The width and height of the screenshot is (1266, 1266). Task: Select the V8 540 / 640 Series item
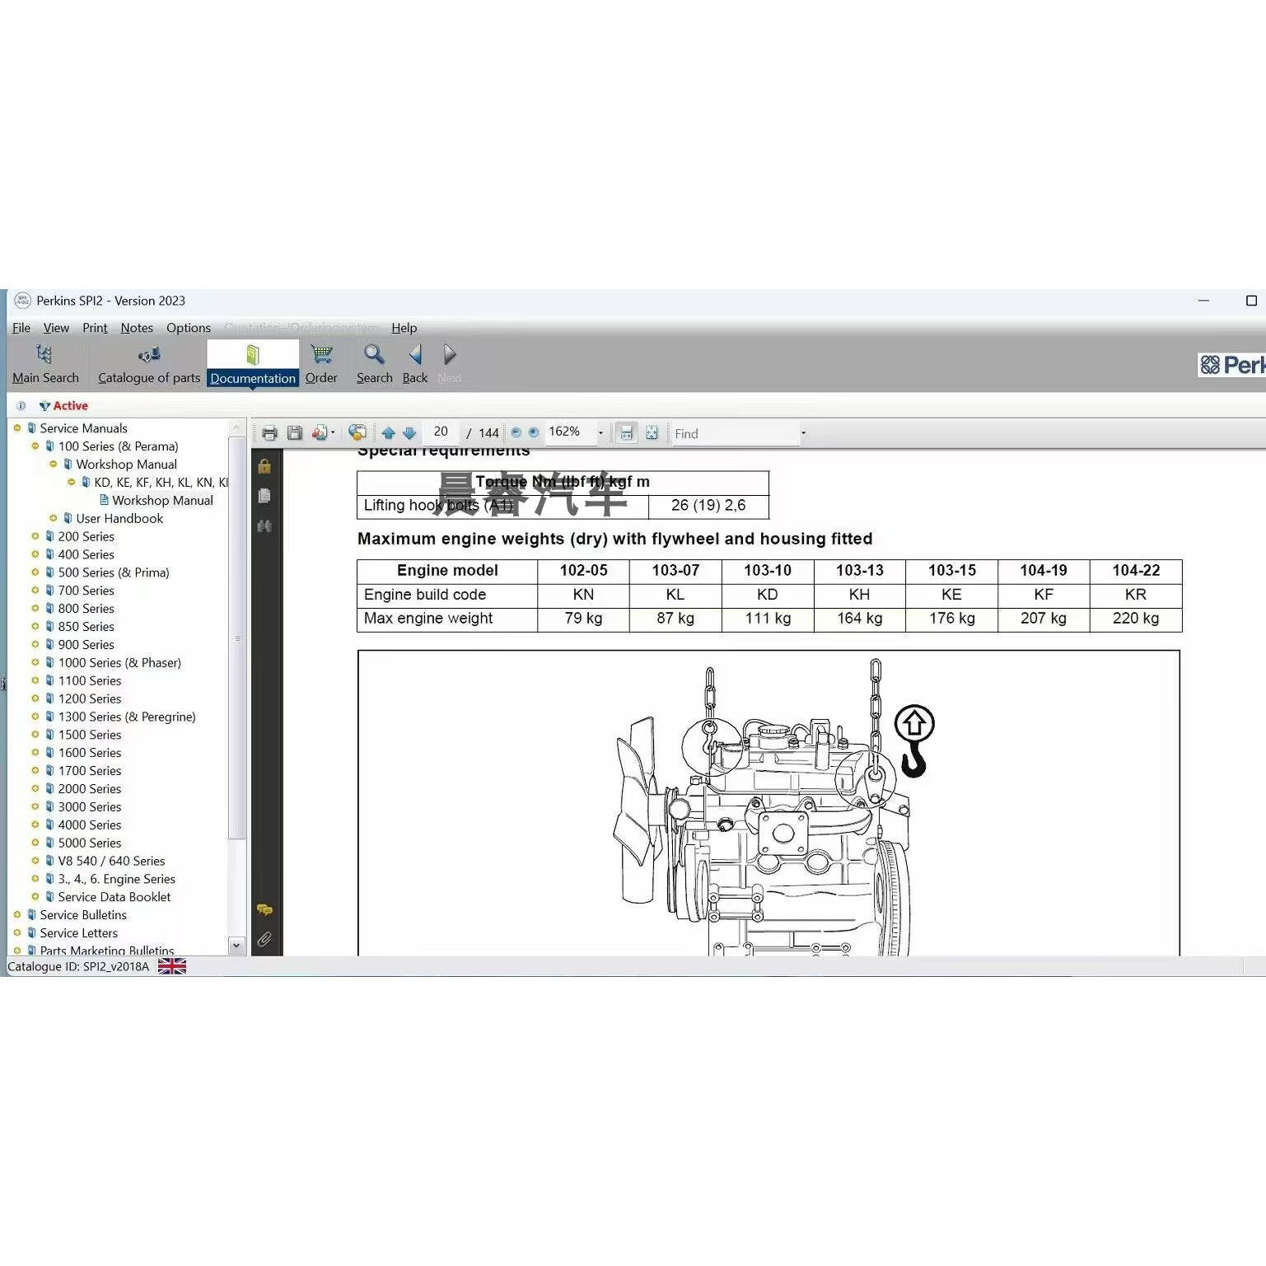pos(111,862)
